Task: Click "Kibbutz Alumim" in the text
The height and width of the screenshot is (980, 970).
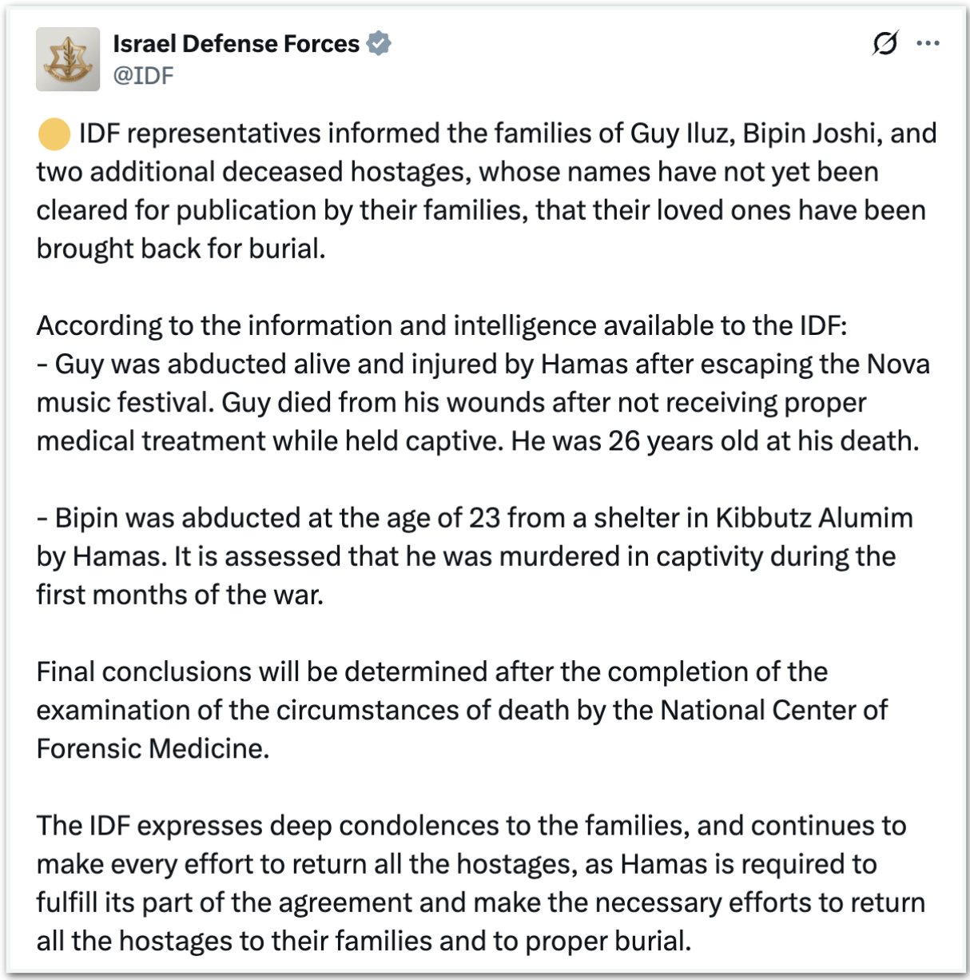Action: [813, 518]
